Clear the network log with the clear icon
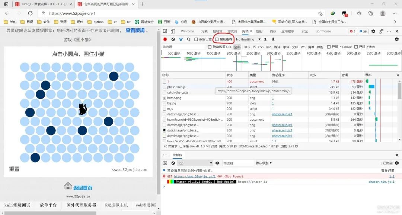 (x=173, y=39)
